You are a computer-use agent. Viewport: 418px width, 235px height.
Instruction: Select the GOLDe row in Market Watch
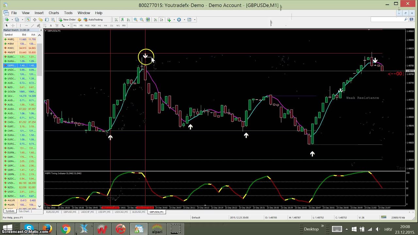click(20, 92)
